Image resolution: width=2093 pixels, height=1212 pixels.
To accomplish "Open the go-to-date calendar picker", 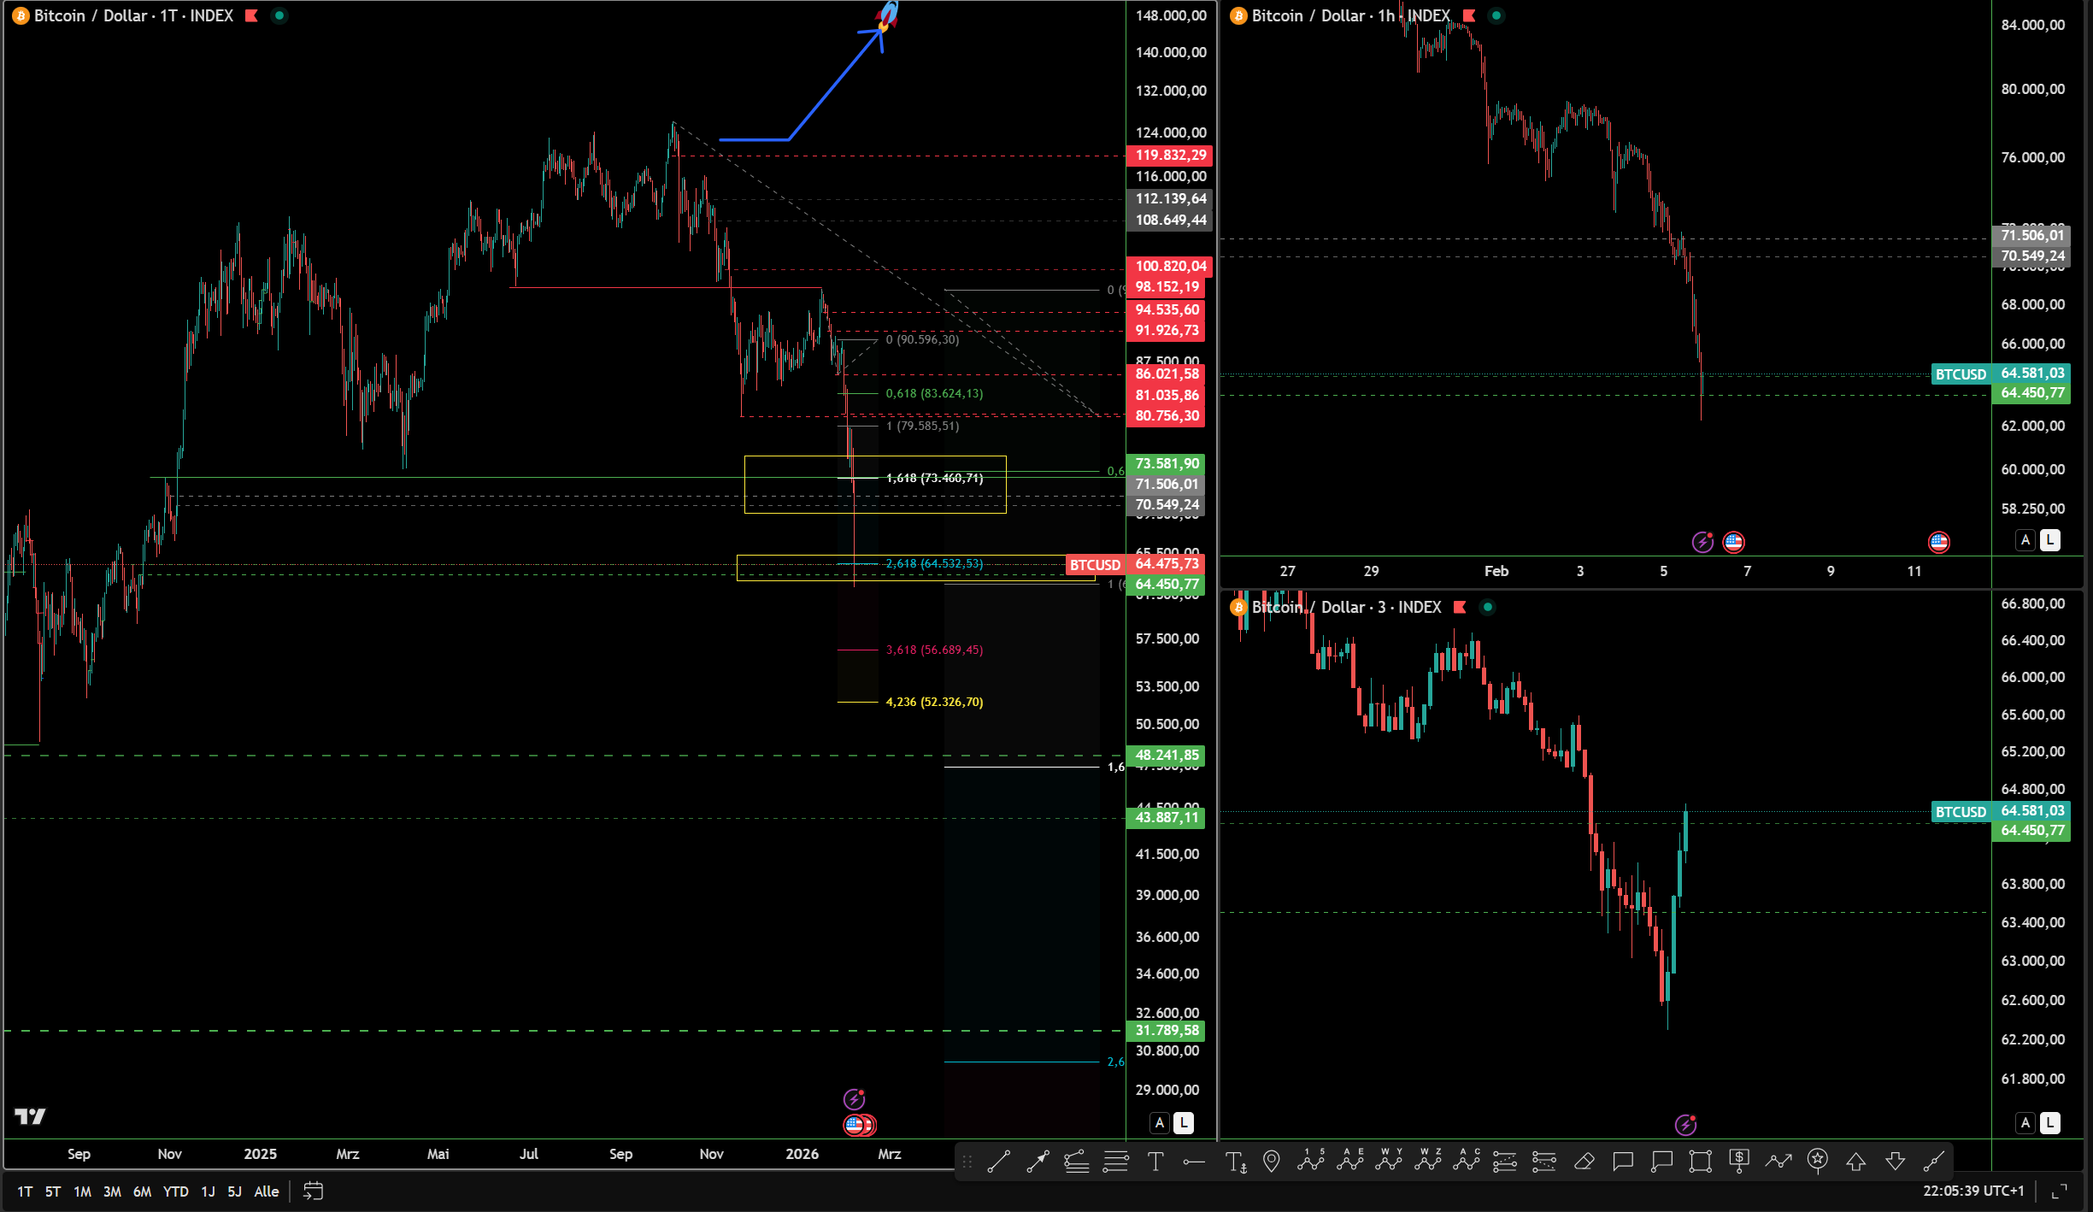I will [313, 1191].
